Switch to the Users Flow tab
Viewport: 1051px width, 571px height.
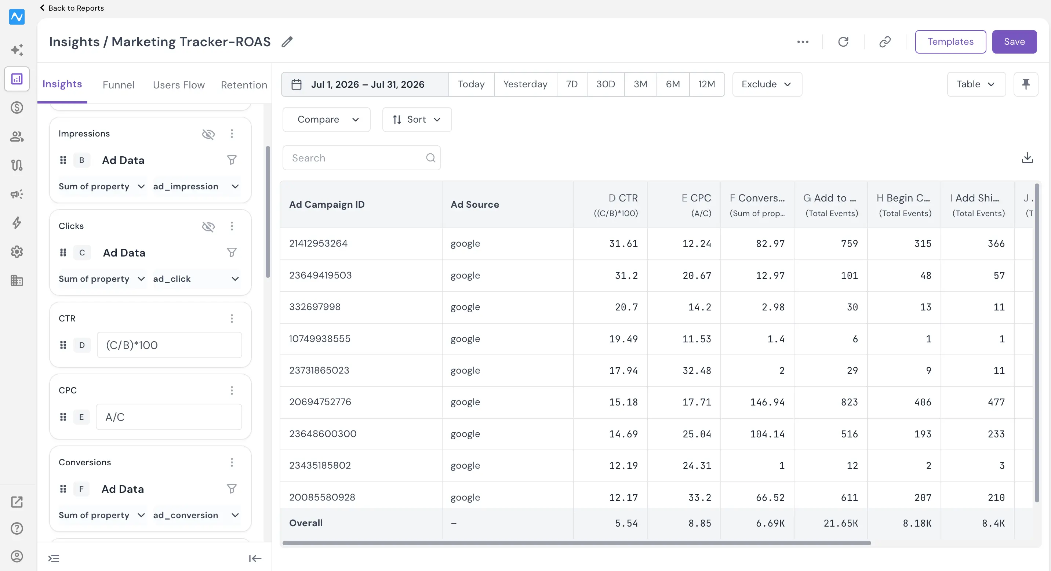[179, 85]
